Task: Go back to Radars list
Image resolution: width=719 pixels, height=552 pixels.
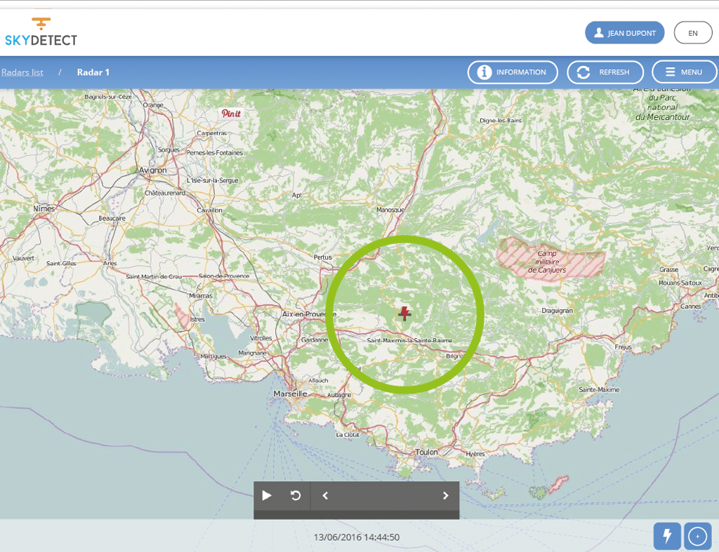Action: 22,72
